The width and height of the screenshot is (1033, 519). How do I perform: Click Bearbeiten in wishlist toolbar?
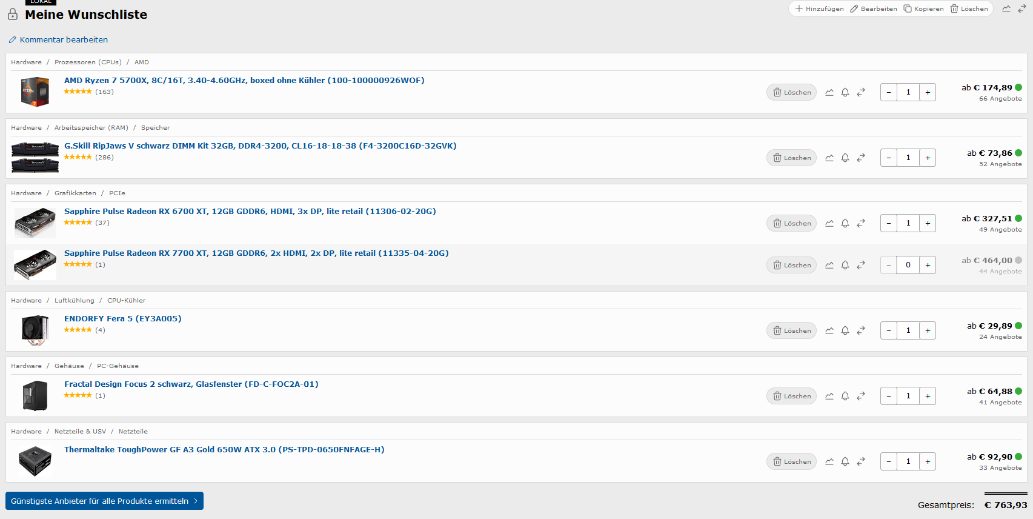(x=874, y=8)
